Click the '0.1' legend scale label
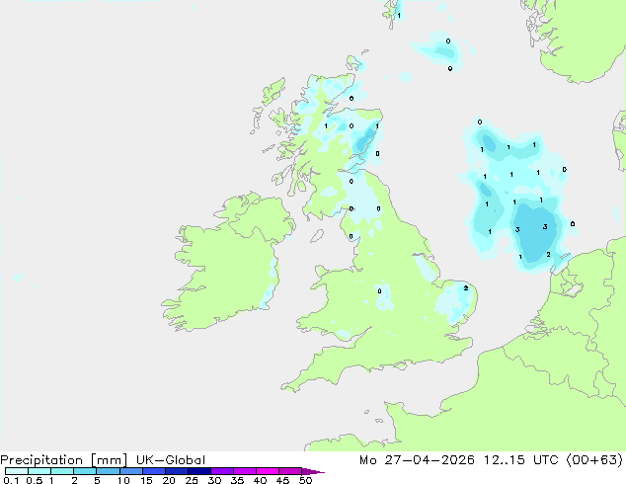The image size is (626, 484). pos(11,480)
